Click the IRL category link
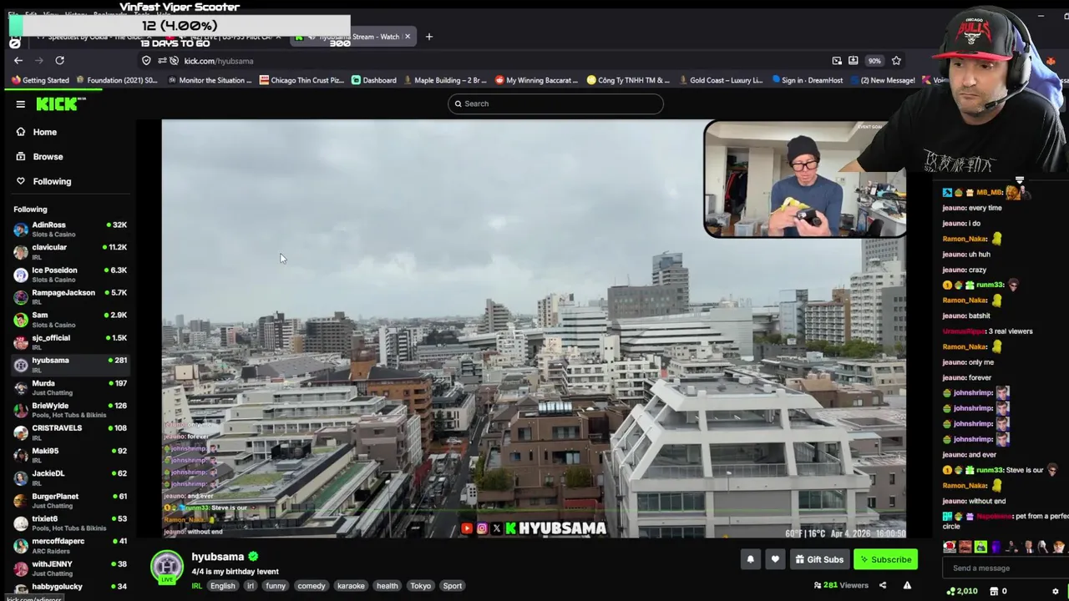Image resolution: width=1069 pixels, height=601 pixels. point(197,586)
